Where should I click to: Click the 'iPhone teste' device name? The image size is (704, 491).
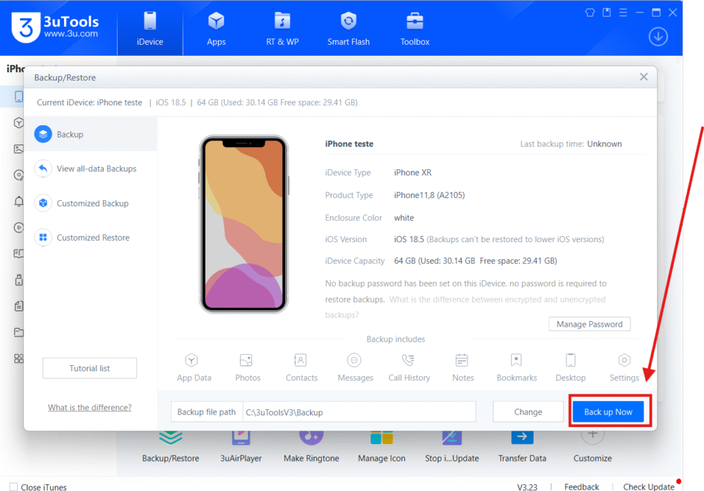click(349, 144)
